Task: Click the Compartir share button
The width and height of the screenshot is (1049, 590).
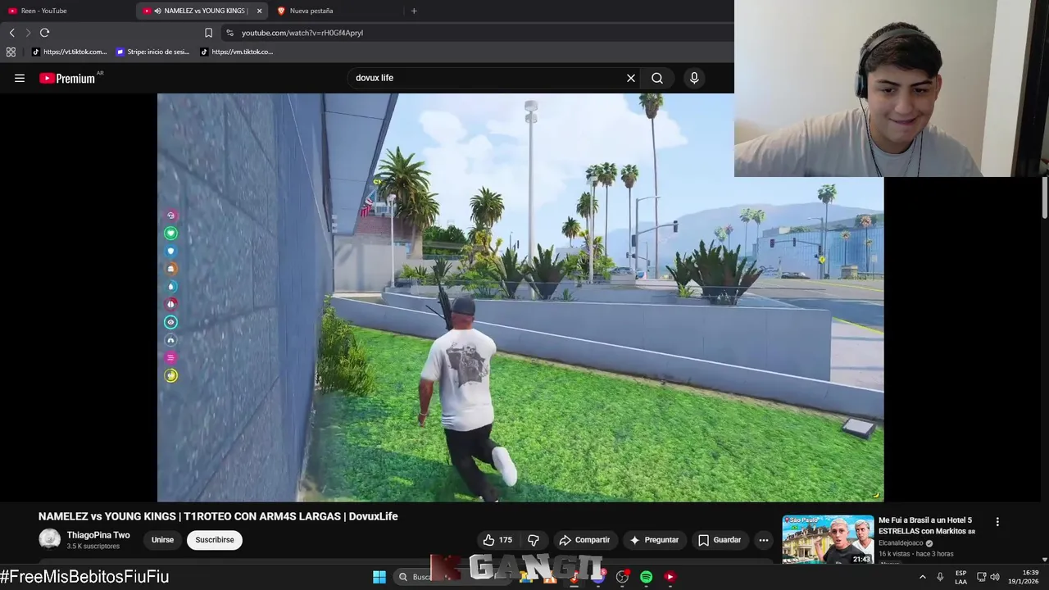Action: [x=584, y=540]
